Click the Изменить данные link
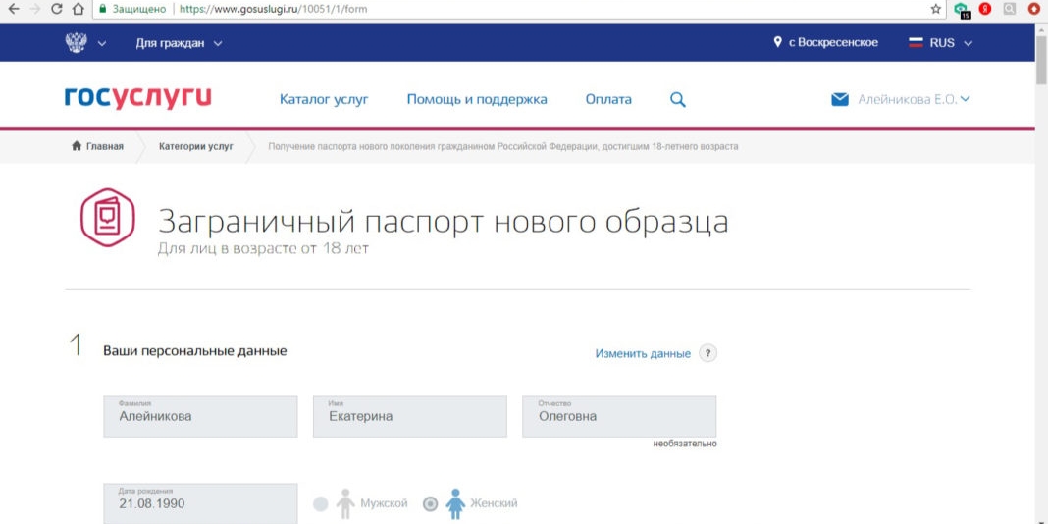1048x524 pixels. click(x=643, y=353)
